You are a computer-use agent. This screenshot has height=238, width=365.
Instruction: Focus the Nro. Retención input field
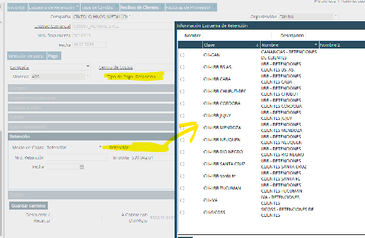pos(76,157)
